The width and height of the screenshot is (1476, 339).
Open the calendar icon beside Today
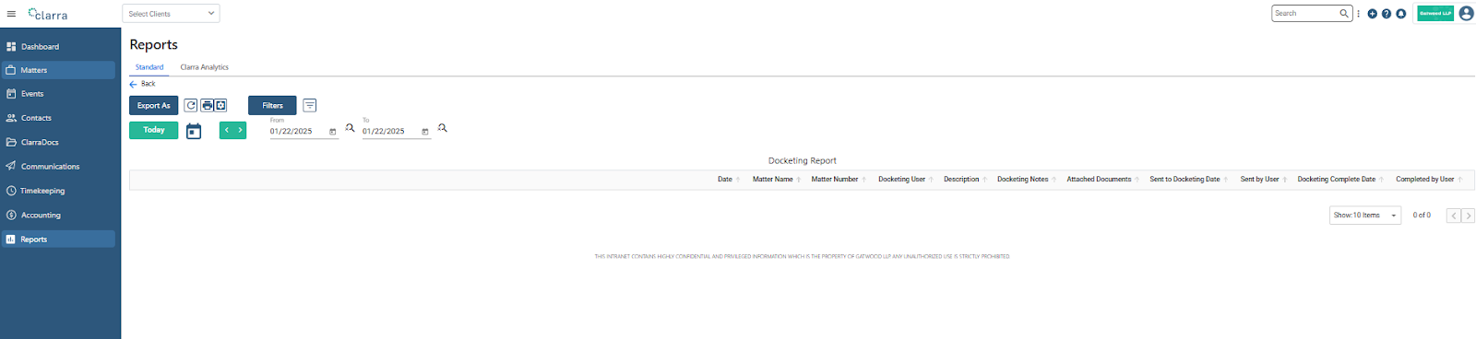click(x=194, y=131)
